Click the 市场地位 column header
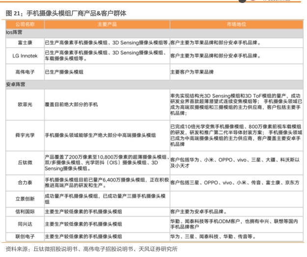 pos(236,24)
